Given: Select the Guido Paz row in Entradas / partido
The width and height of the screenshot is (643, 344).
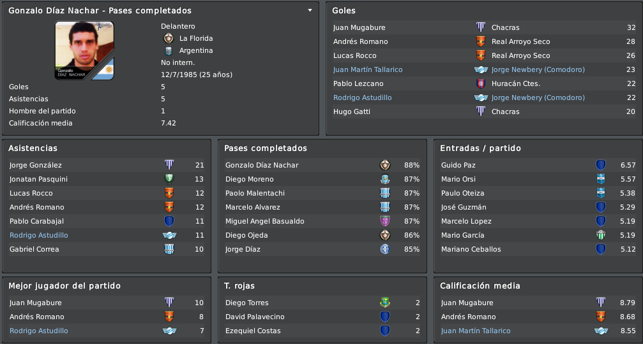Looking at the screenshot, I should tap(538, 165).
